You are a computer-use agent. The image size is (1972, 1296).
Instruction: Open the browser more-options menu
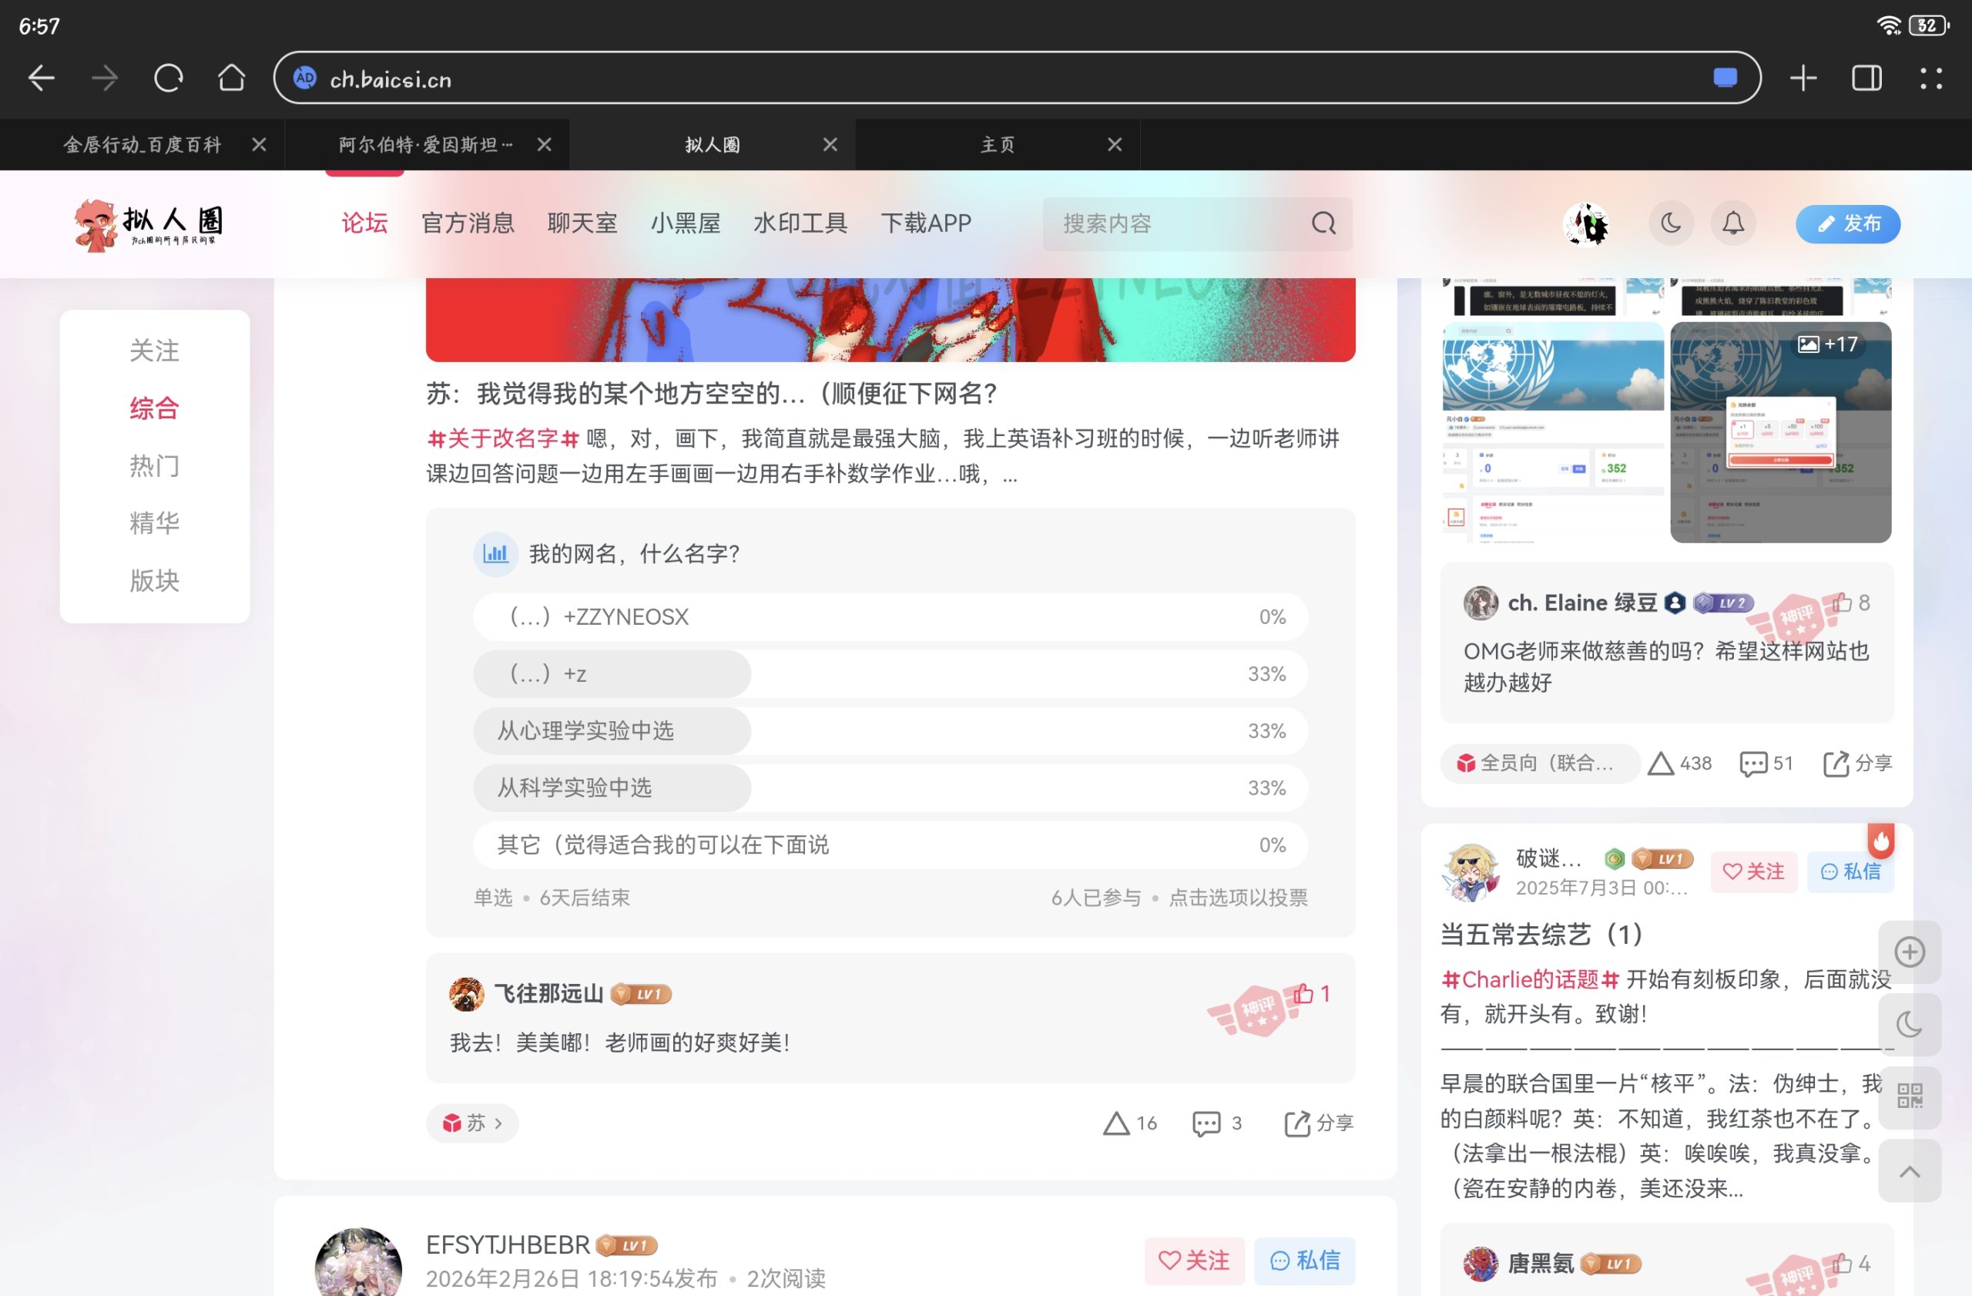[1931, 79]
